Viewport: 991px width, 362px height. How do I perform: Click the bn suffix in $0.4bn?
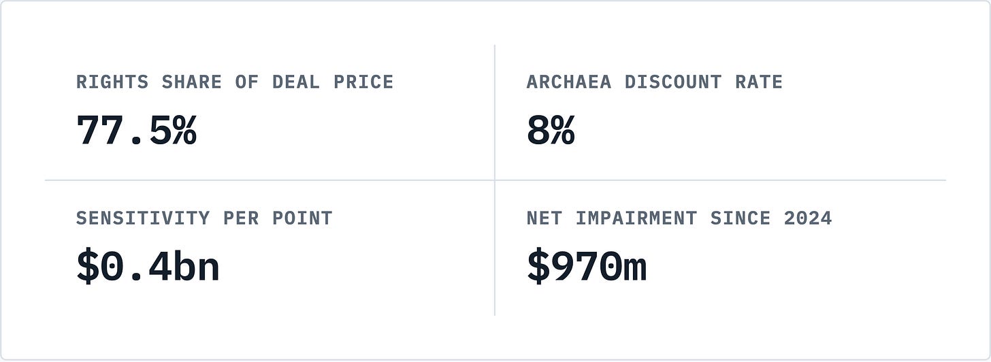coord(196,267)
